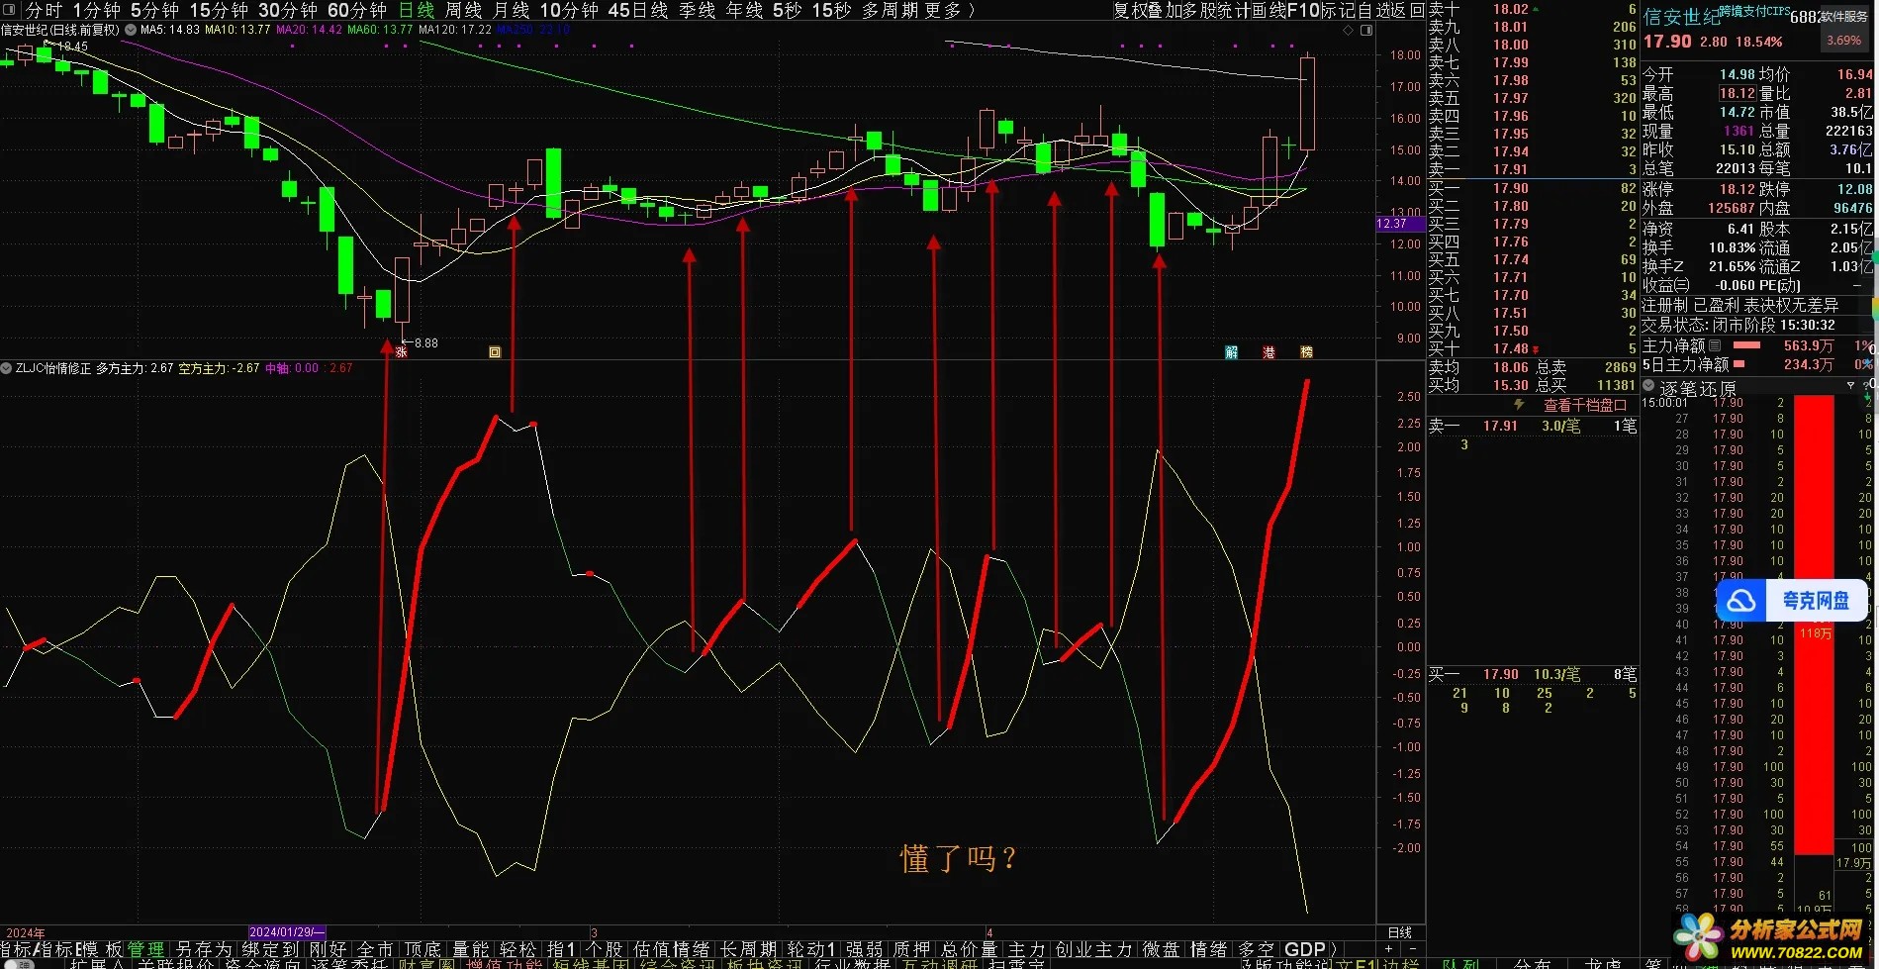Click the MA20: 14.42 moving average label
Image resolution: width=1879 pixels, height=969 pixels.
[309, 30]
